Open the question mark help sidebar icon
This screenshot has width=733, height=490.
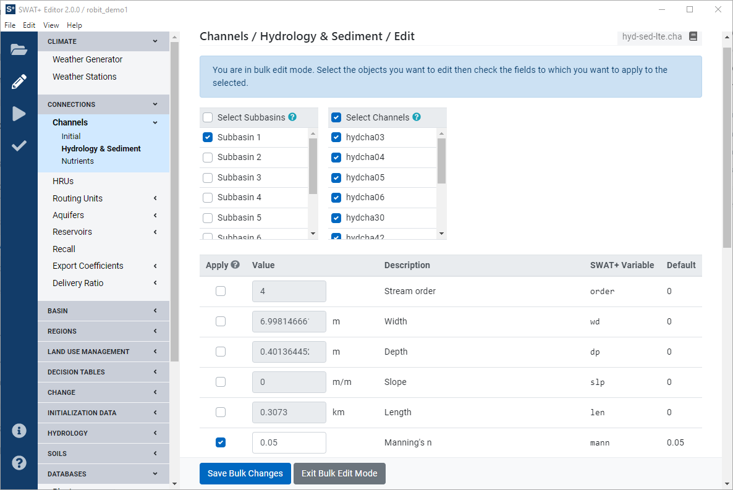(x=19, y=462)
